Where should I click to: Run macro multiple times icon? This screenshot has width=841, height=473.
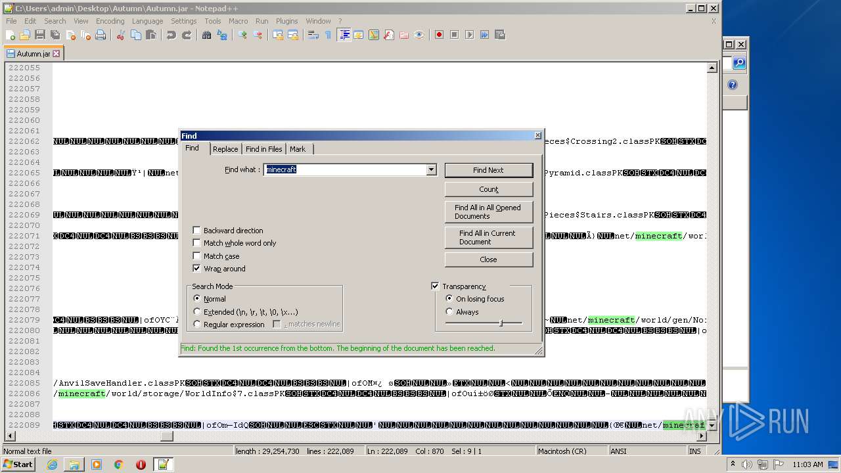click(x=484, y=35)
